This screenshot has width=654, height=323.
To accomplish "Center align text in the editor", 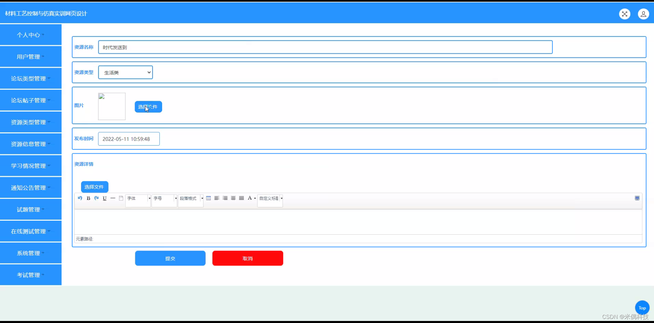I will (x=233, y=198).
